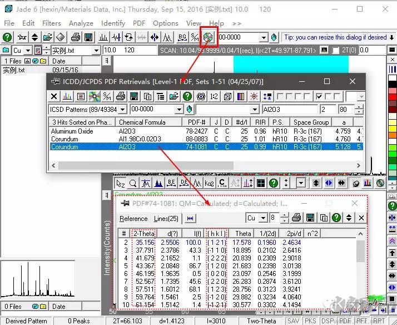This screenshot has height=325, width=397.
Task: Open the PDF menu
Action: (139, 23)
